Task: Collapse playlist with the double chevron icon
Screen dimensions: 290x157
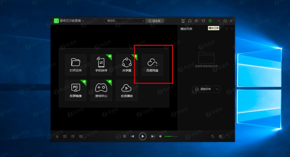Action: [232, 29]
